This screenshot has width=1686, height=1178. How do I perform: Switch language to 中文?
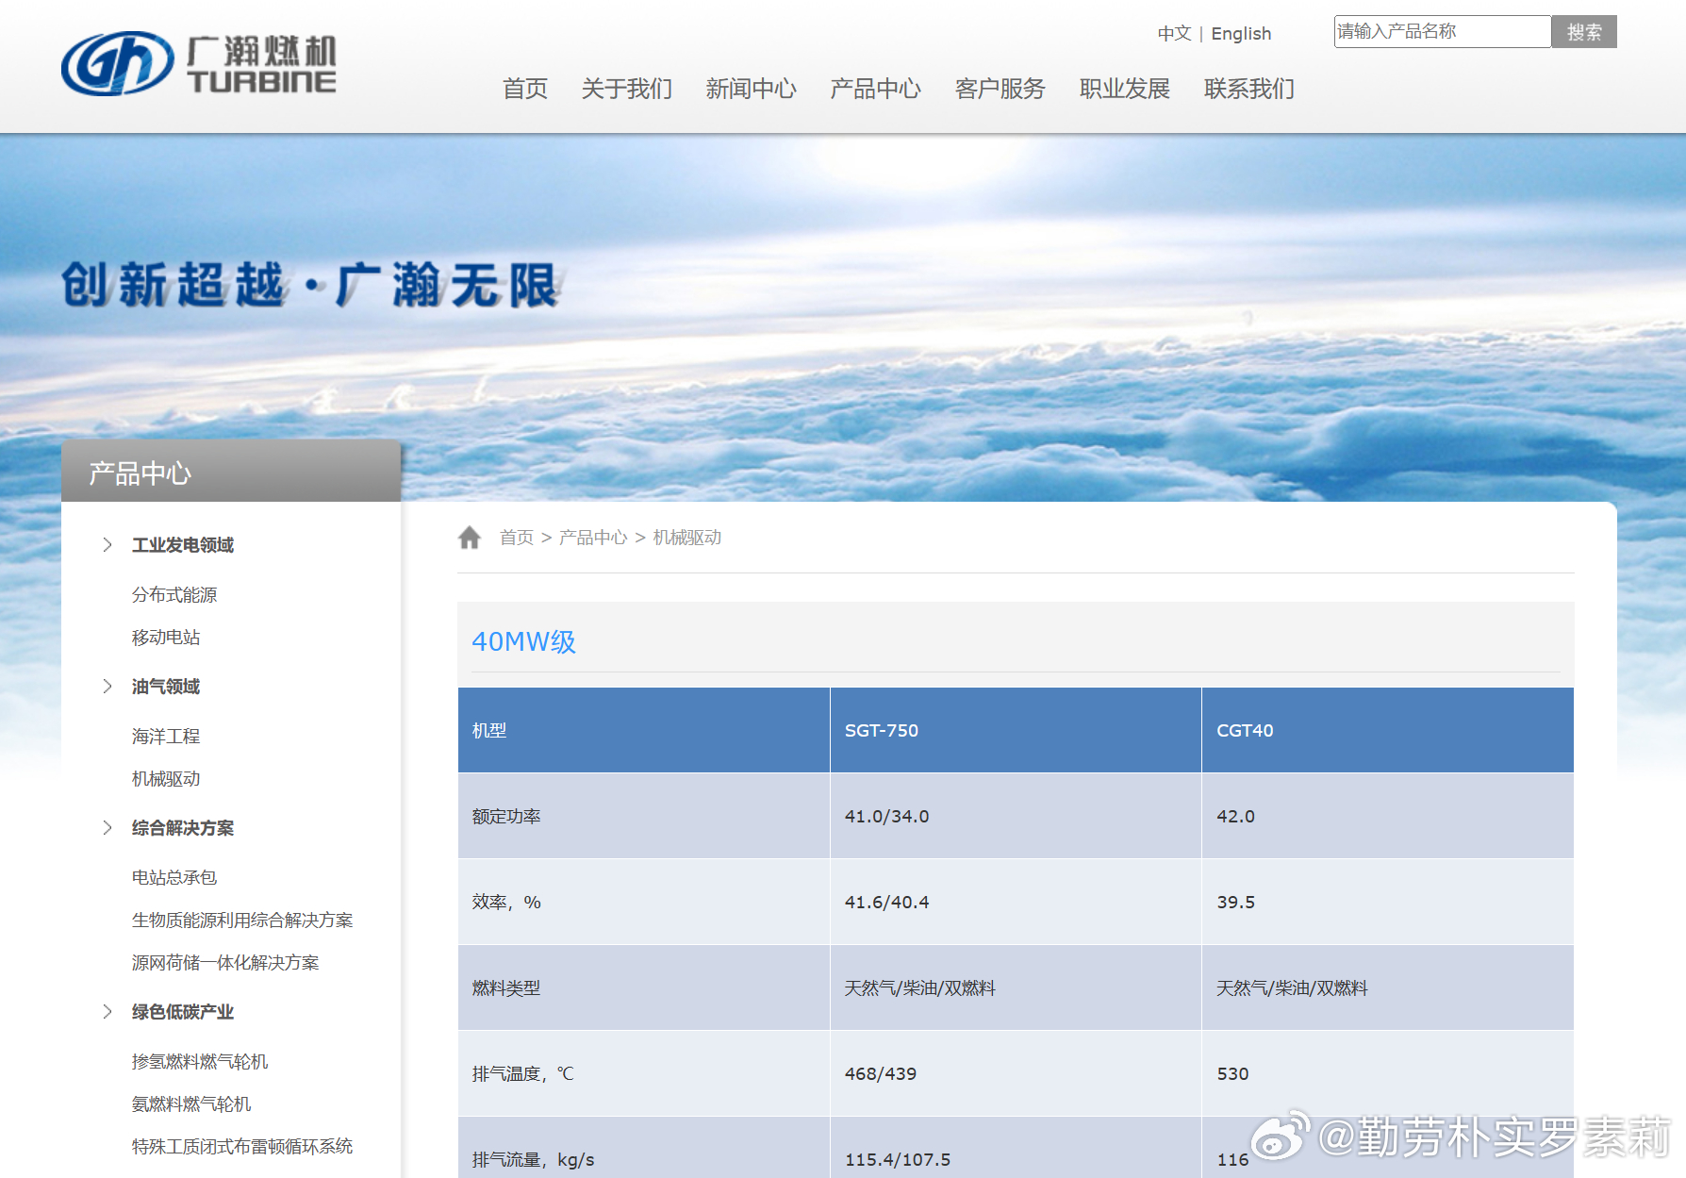(1175, 34)
